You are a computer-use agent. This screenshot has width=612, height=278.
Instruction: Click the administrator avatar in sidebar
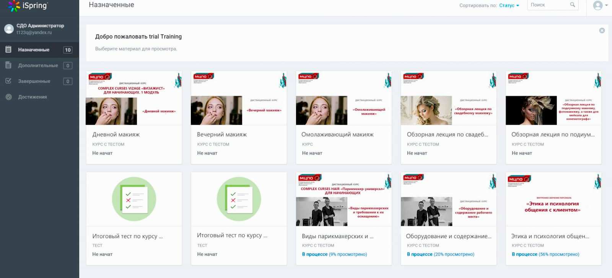[8, 29]
